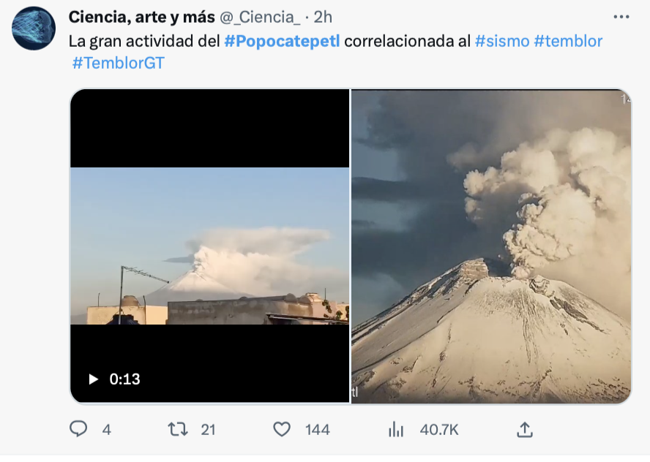Click the reply speech bubble icon
The width and height of the screenshot is (650, 462).
78,429
